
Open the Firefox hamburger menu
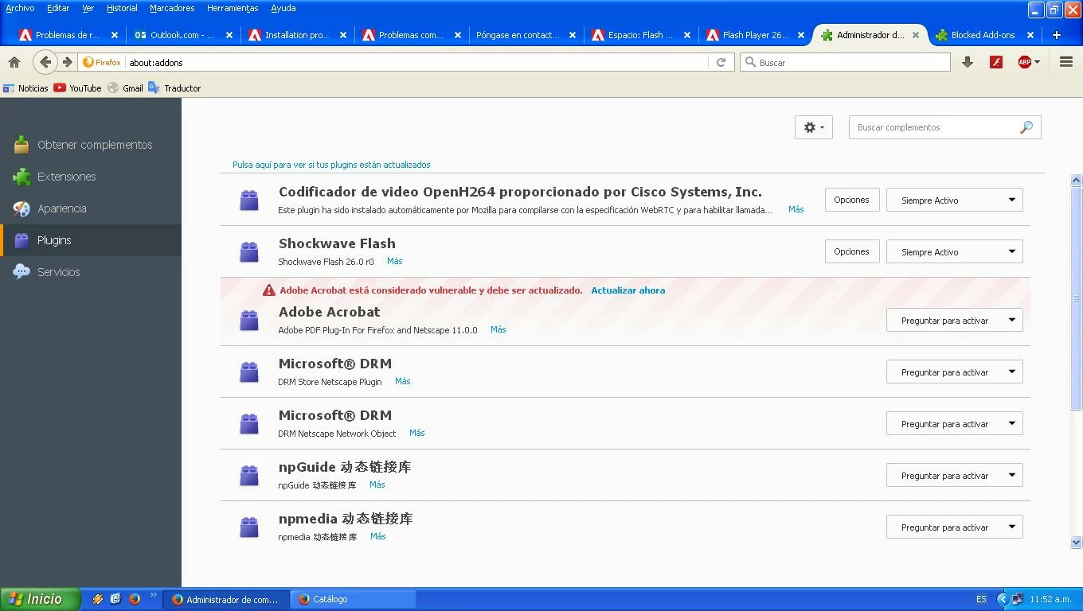pos(1066,62)
